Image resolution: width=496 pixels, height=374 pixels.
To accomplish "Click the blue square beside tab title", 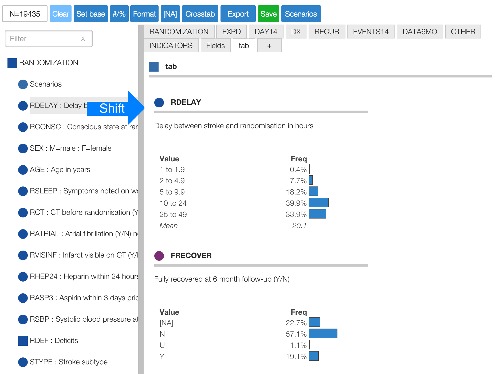I will point(154,67).
